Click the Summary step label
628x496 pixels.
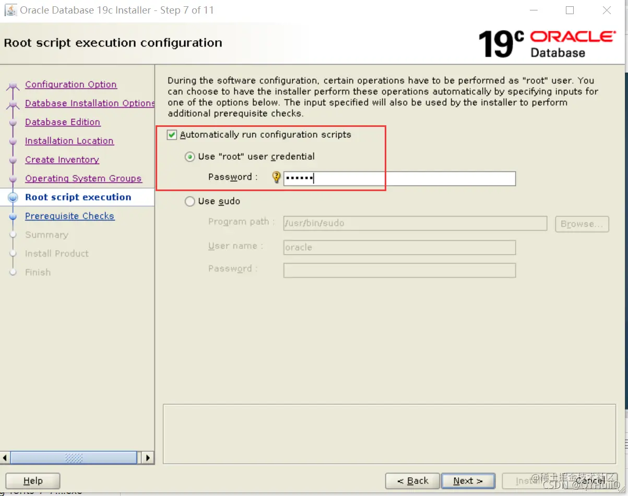(x=47, y=235)
